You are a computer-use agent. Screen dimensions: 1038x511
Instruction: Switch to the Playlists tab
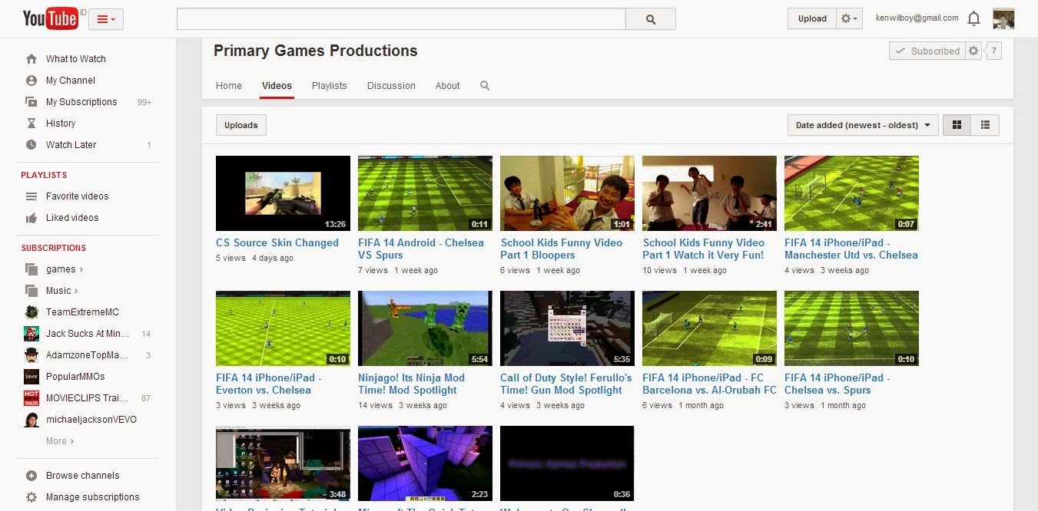click(330, 86)
